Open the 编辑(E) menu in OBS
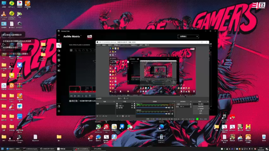 point(104,45)
